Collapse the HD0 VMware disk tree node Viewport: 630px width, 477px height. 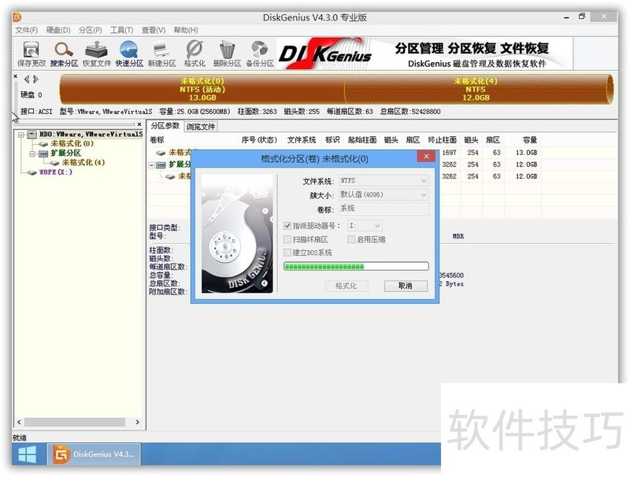pos(20,135)
